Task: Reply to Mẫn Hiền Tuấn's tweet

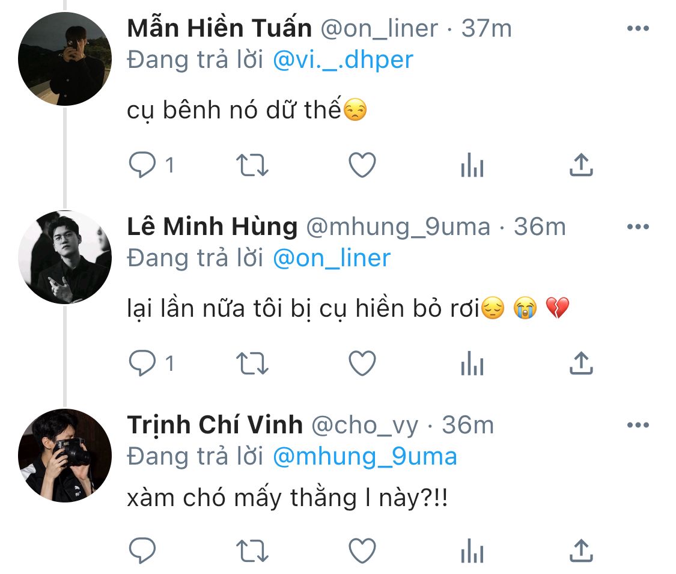Action: pyautogui.click(x=143, y=165)
